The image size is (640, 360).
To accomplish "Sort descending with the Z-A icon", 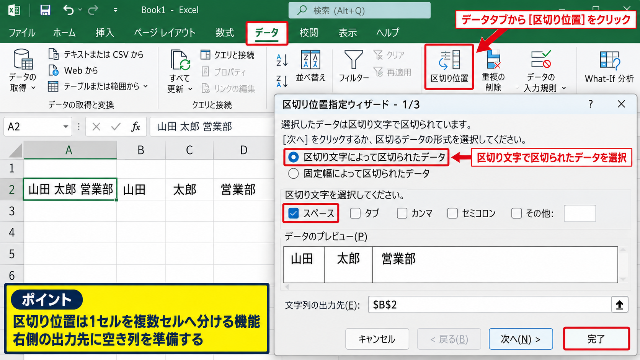I will click(282, 81).
